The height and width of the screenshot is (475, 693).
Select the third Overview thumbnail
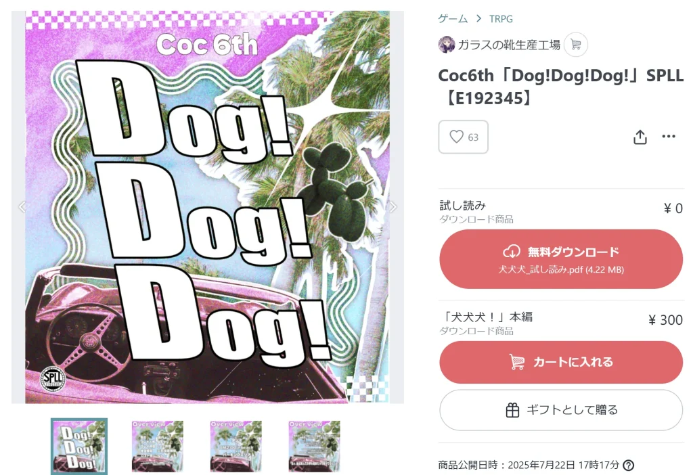click(236, 447)
